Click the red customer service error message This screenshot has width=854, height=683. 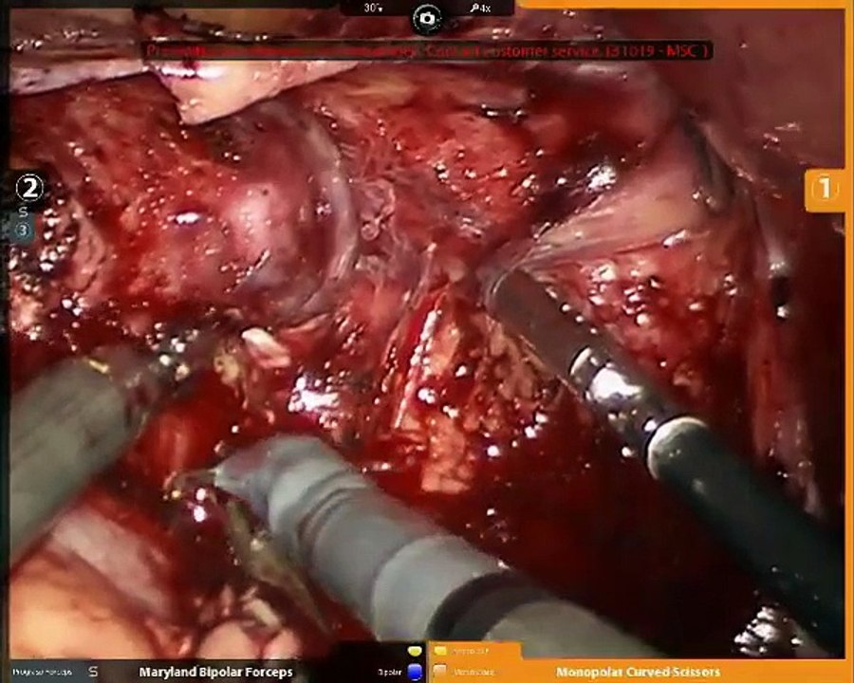(x=429, y=50)
